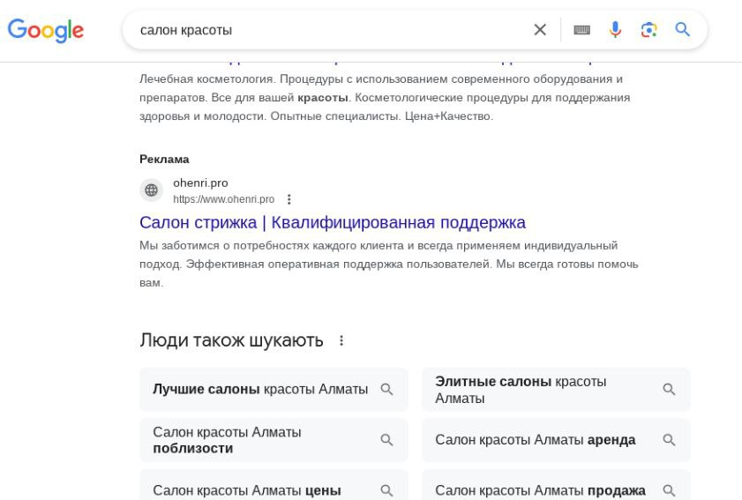Viewport: 742px width, 500px height.
Task: Click the blue search magnifier button
Action: (x=682, y=30)
